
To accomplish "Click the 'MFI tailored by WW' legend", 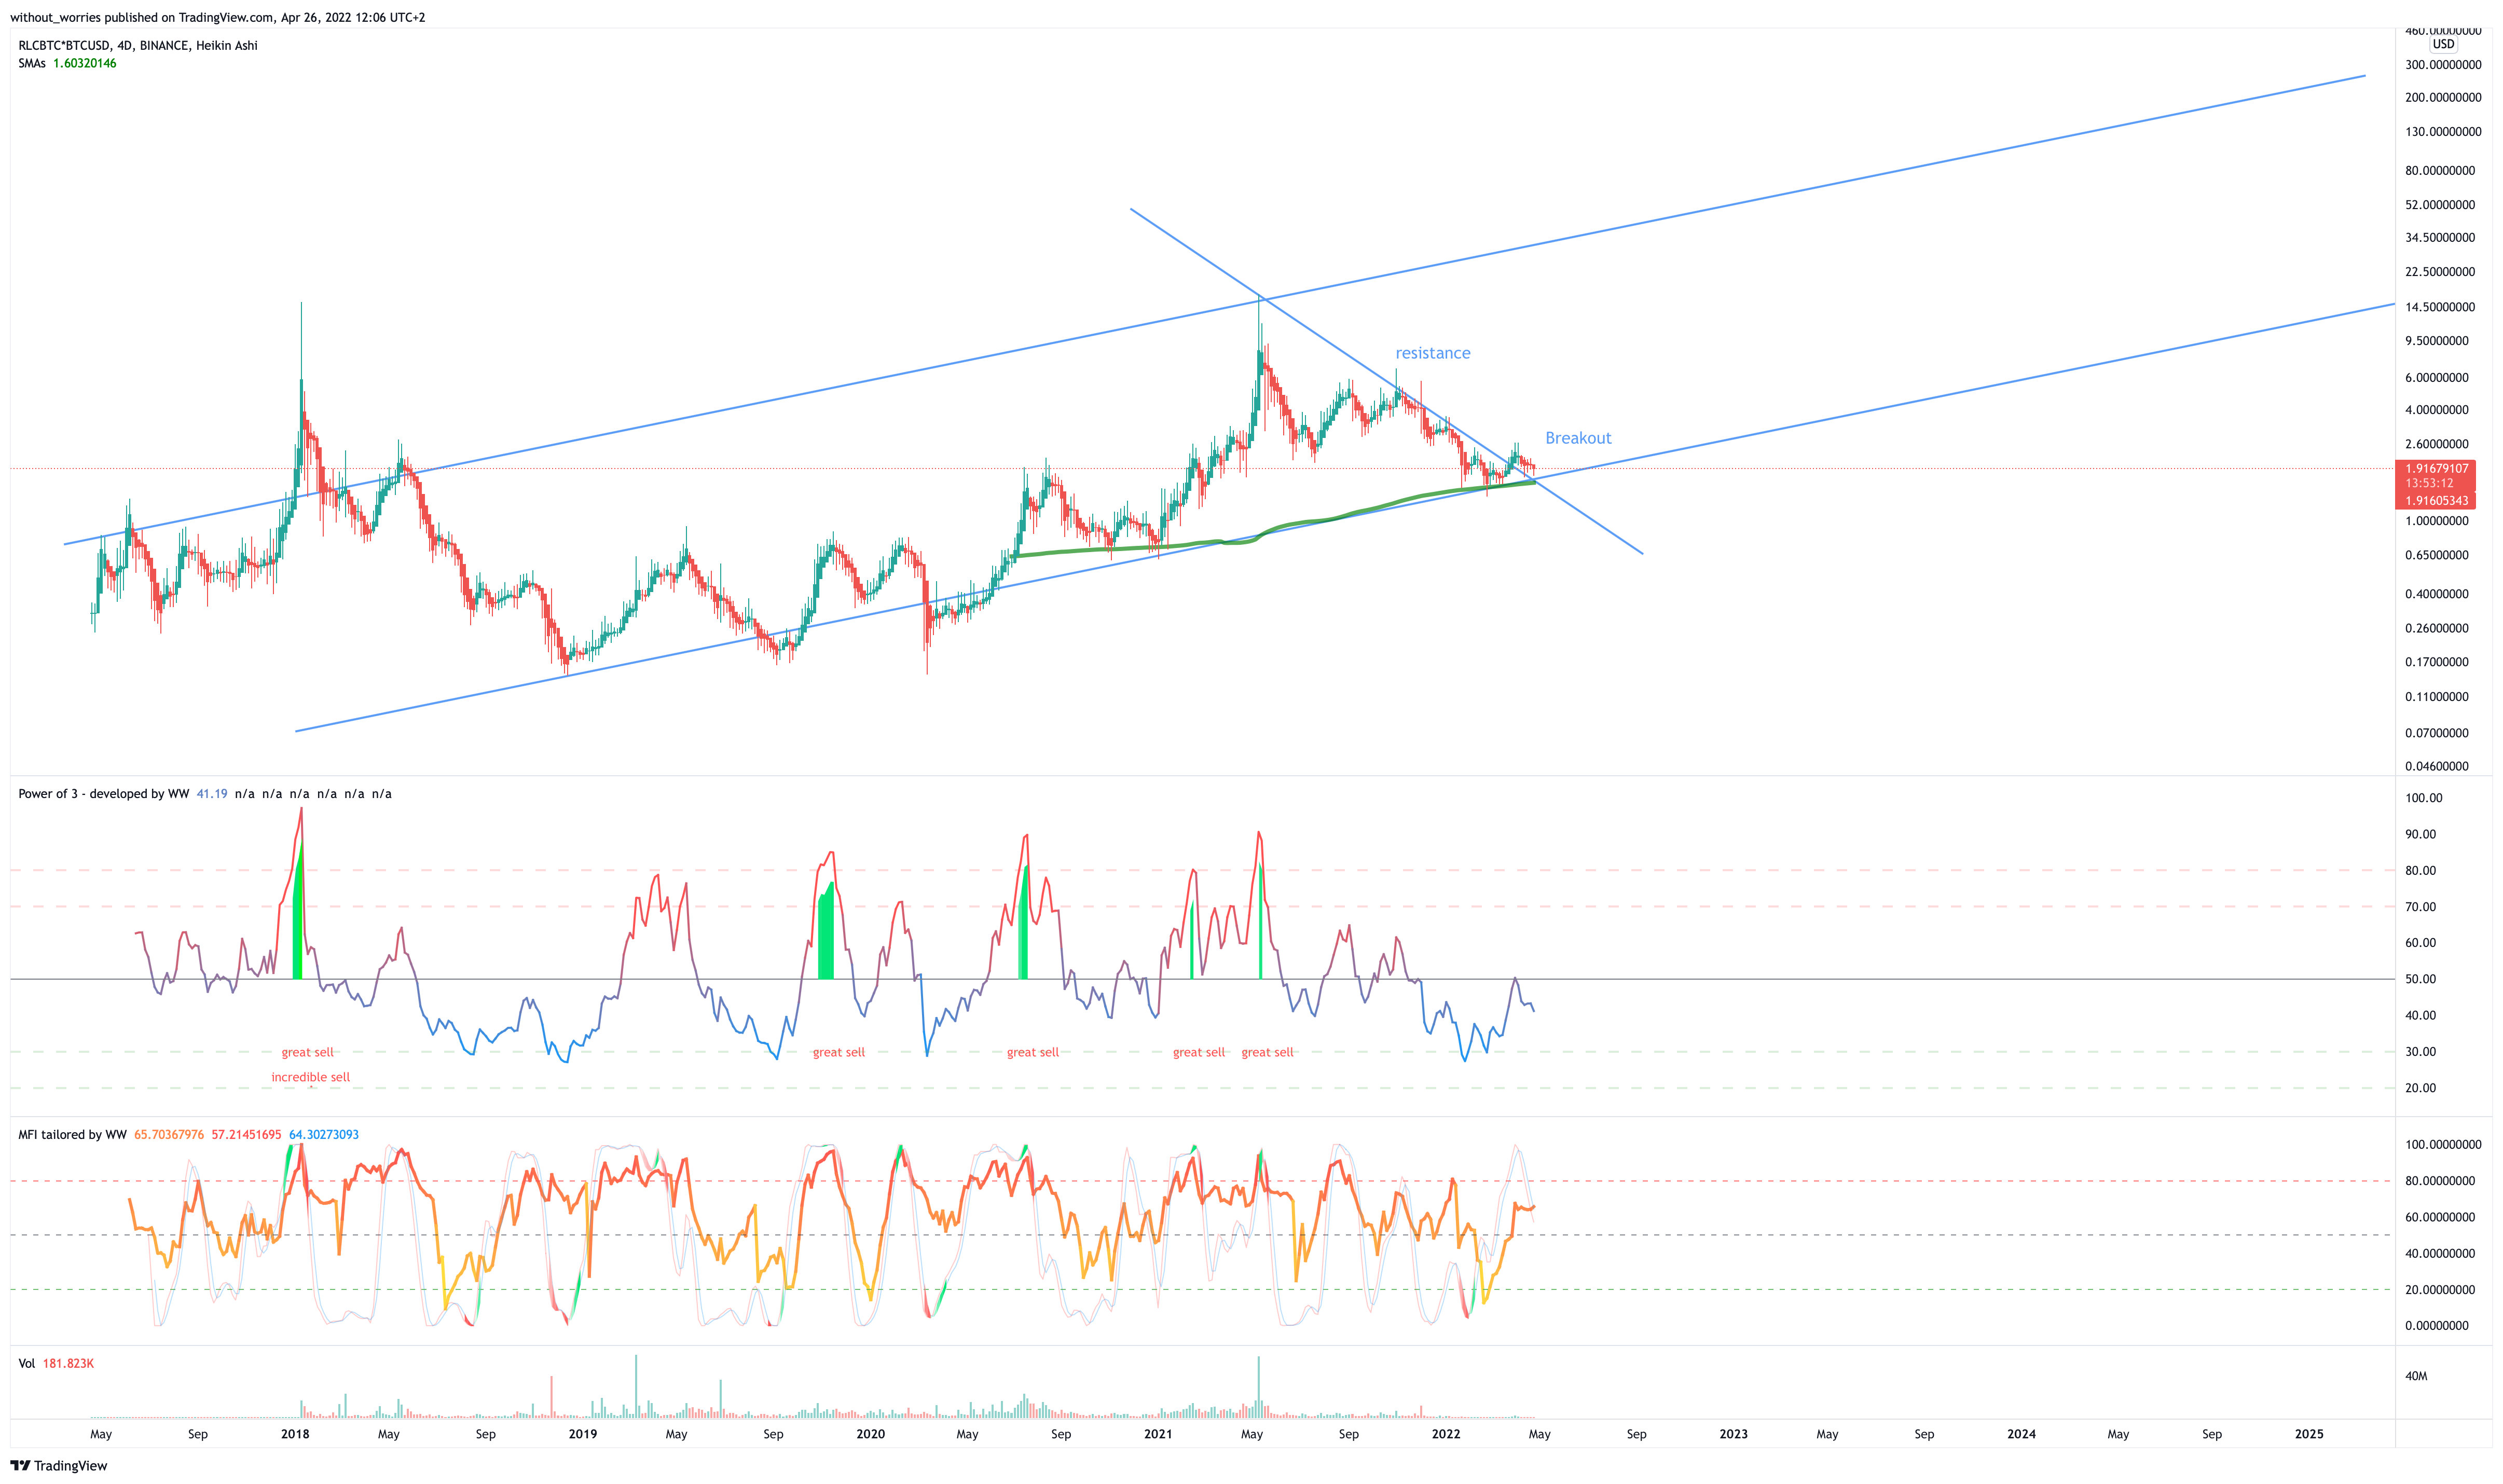I will (x=72, y=1135).
